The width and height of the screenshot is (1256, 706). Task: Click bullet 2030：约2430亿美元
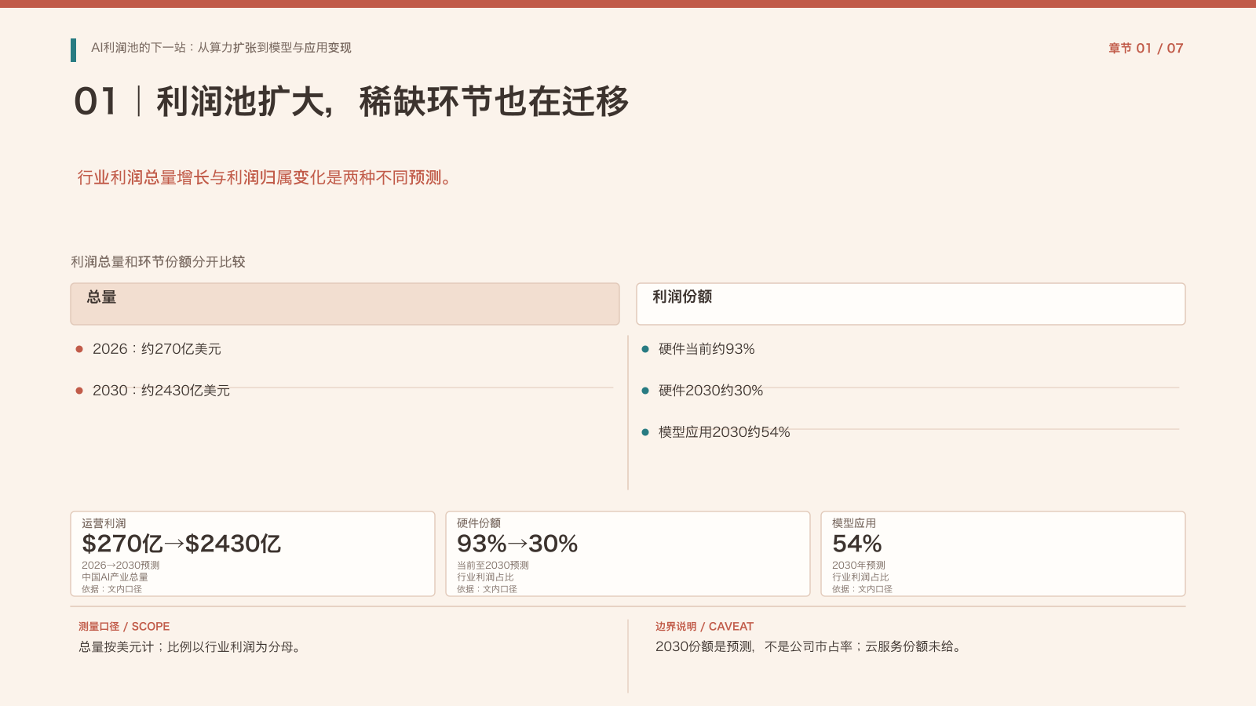tap(161, 391)
